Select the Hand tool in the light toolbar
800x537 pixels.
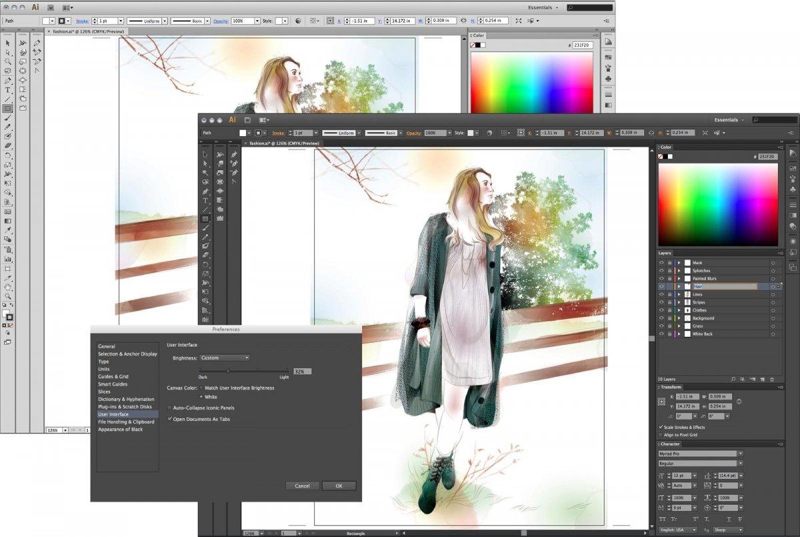8,287
